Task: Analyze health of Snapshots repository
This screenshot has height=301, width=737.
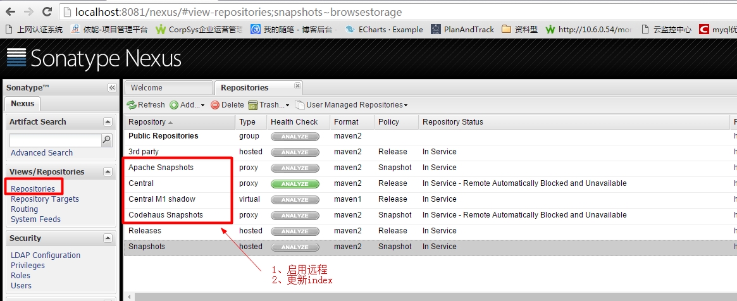Action: click(295, 247)
